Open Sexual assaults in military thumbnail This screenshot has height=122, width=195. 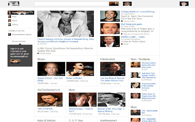click(136, 85)
